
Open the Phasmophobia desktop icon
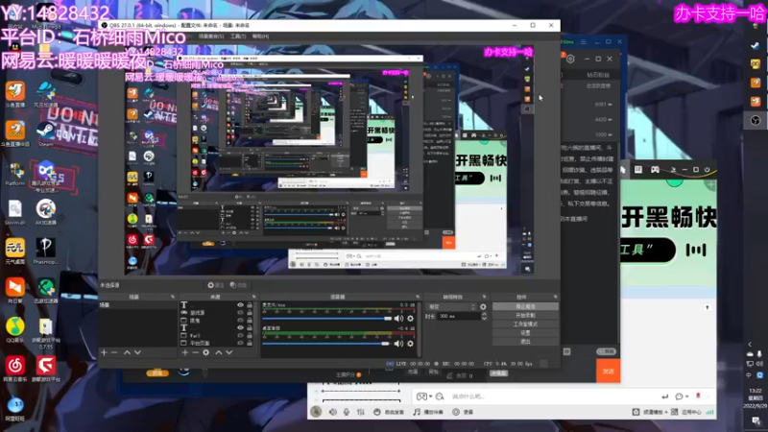[x=45, y=251]
